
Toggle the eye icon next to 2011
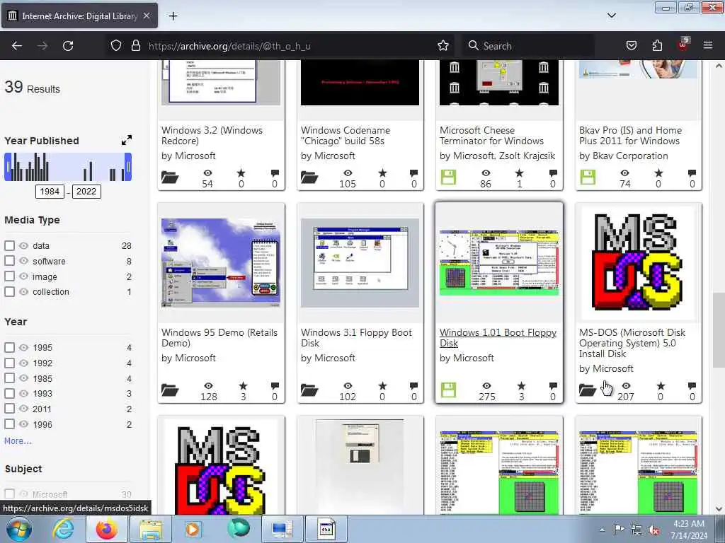(23, 409)
